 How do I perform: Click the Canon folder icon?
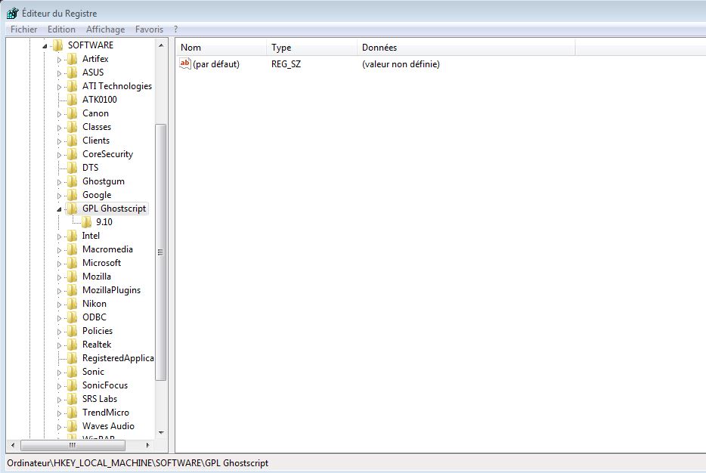point(72,113)
